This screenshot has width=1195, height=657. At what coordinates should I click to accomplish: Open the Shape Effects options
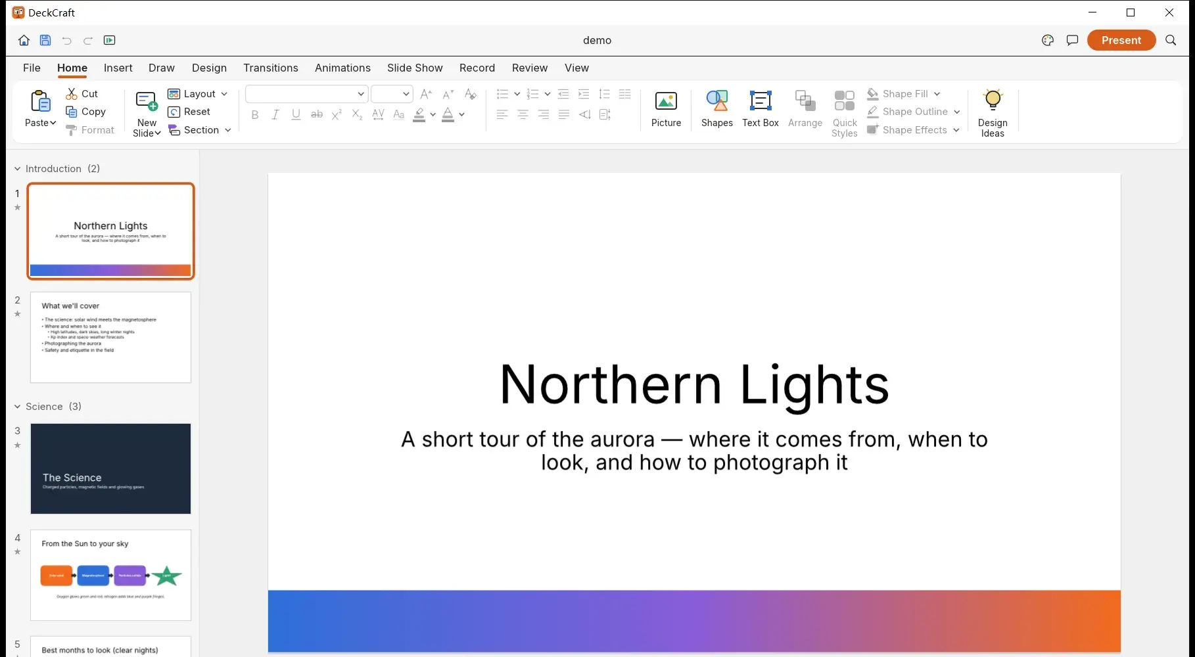(914, 130)
